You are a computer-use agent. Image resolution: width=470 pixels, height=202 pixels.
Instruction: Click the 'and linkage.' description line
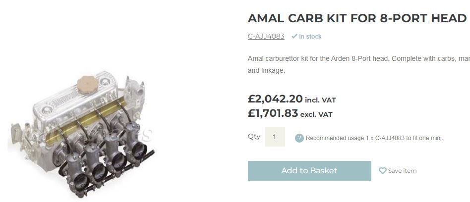266,71
